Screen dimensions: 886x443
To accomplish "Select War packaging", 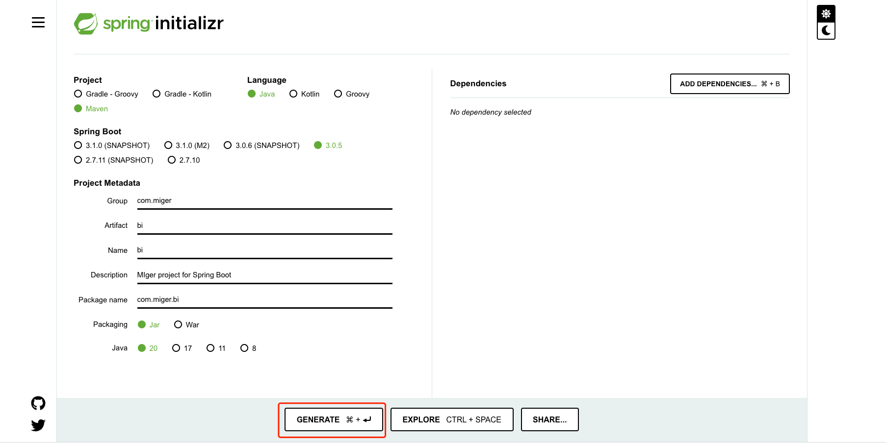I will tap(186, 325).
